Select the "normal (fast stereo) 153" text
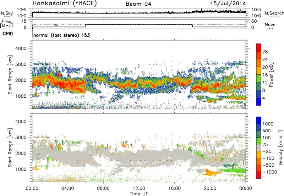 (x=61, y=35)
